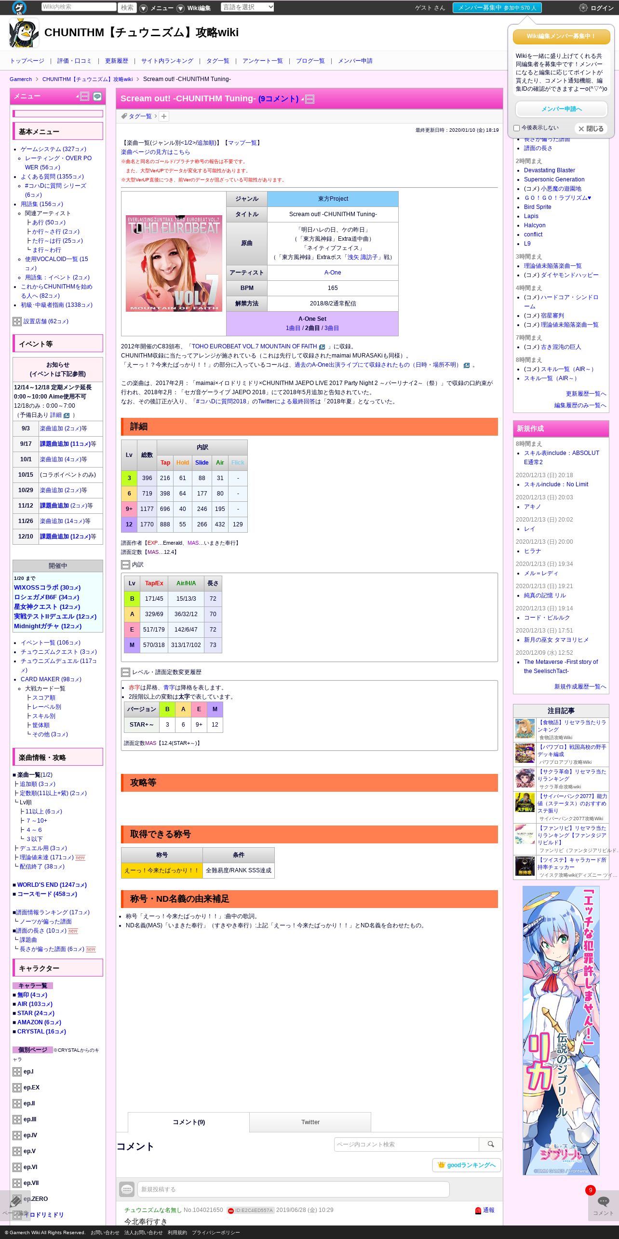Open the Wiki編集 dropdown arrow in top bar
This screenshot has height=1239, width=619.
coord(180,8)
